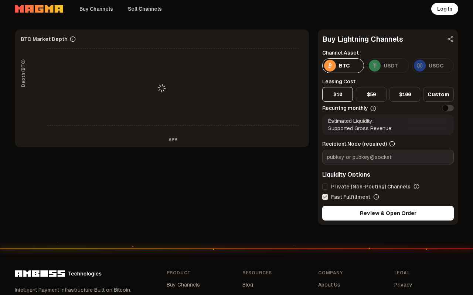Toggle the Recurring monthly switch
The width and height of the screenshot is (473, 295).
pos(448,108)
